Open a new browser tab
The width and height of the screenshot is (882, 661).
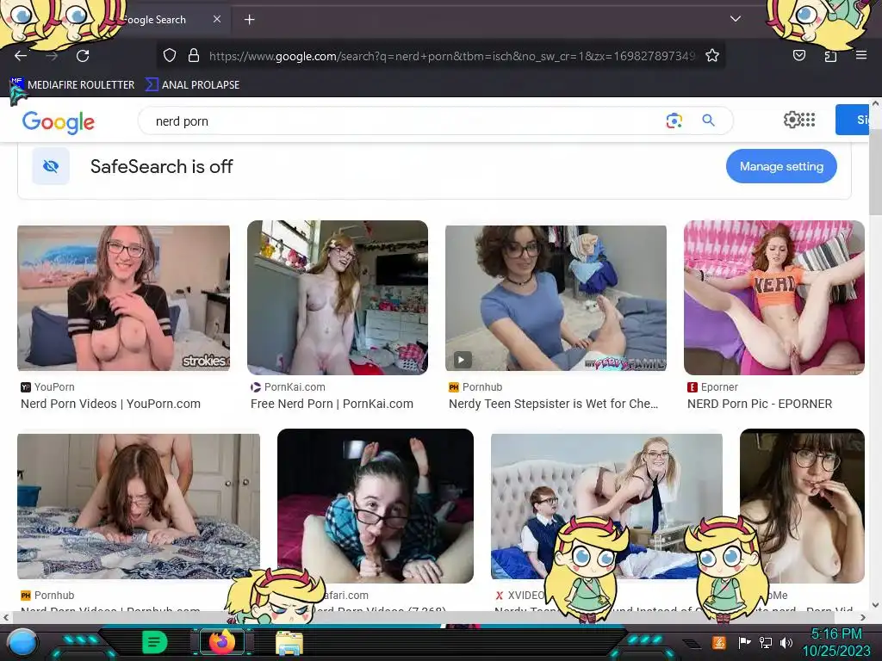249,20
